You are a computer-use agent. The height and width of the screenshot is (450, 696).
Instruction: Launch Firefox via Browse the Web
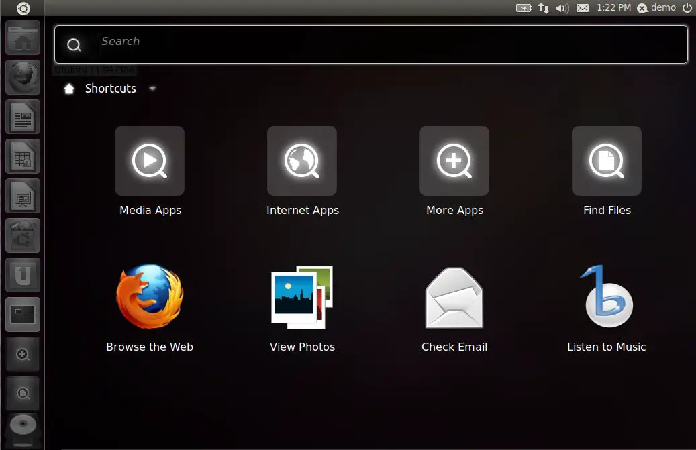150,297
